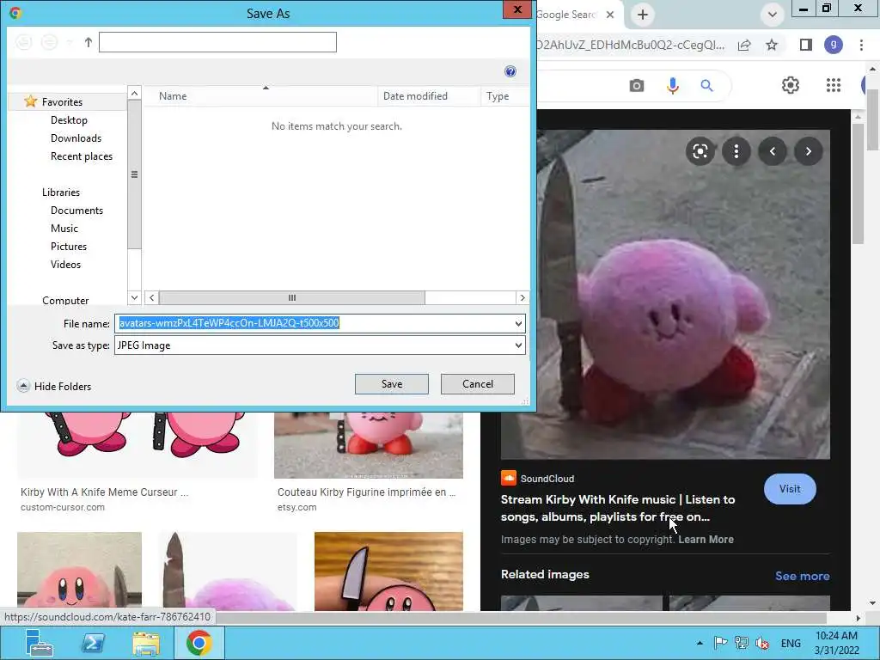Open the Google apps grid
The height and width of the screenshot is (660, 880).
tap(834, 85)
